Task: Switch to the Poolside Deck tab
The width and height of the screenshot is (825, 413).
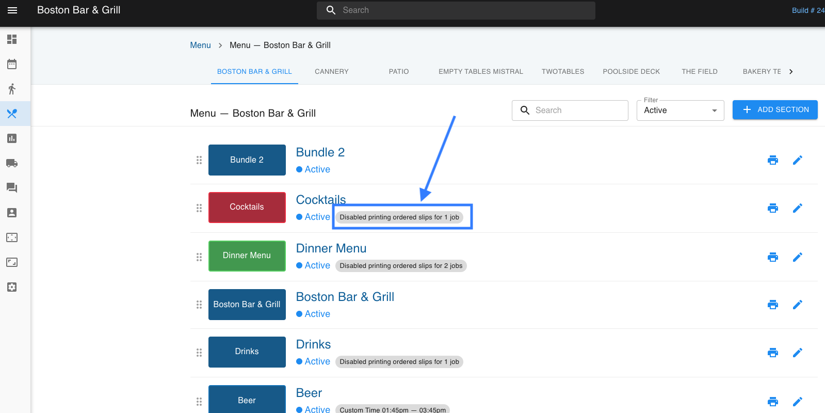Action: pyautogui.click(x=631, y=72)
